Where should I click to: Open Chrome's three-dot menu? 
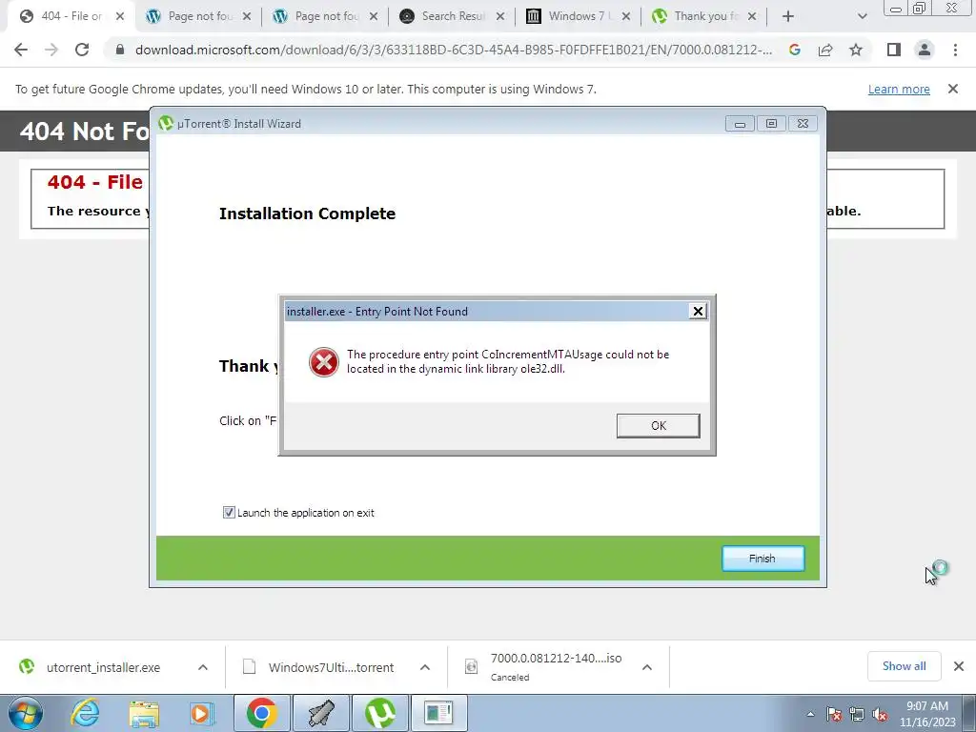click(x=955, y=50)
